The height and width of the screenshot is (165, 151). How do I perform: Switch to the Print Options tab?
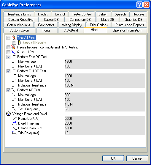pos(99,25)
